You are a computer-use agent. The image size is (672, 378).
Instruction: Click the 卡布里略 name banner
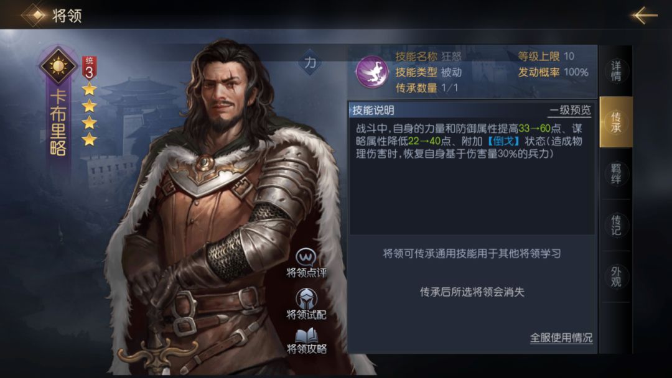58,123
